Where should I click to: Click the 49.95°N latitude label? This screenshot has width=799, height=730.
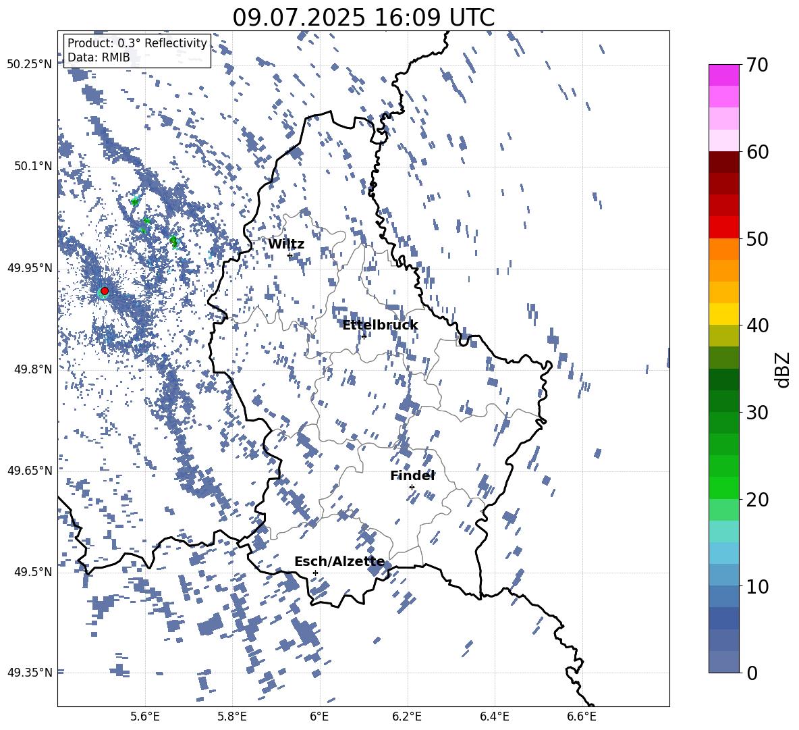click(x=30, y=268)
